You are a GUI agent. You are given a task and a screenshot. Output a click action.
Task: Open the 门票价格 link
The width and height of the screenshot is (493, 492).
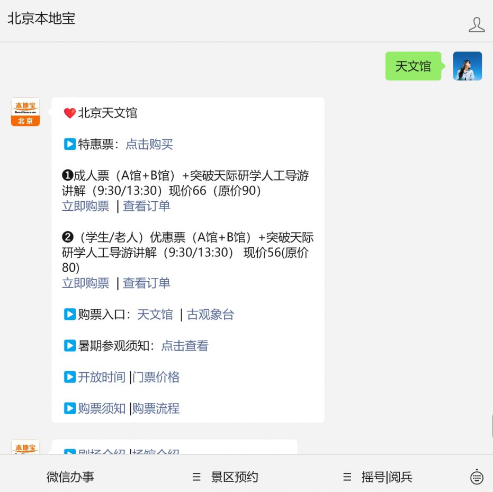pyautogui.click(x=156, y=377)
